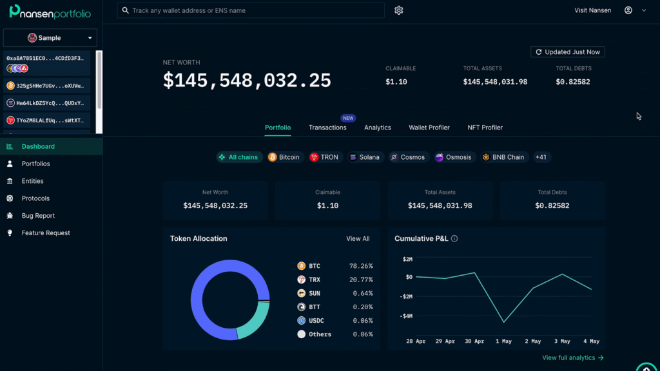Expand the +41 more chains list
The height and width of the screenshot is (371, 660).
click(x=541, y=157)
